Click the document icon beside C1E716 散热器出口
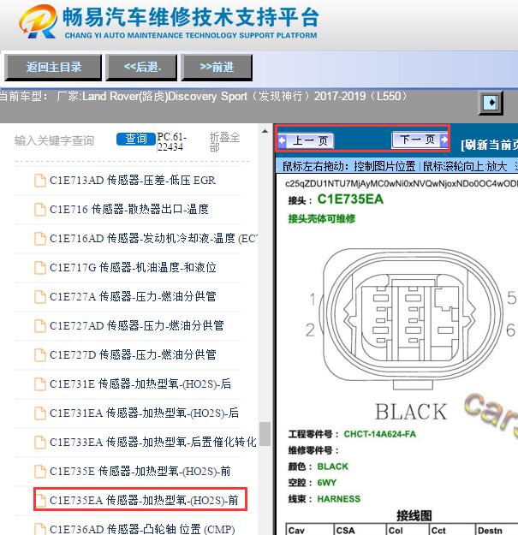 (40, 210)
